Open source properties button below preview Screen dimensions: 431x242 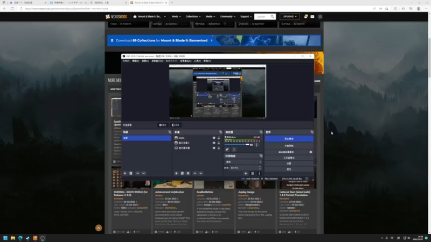pyautogui.click(x=163, y=125)
